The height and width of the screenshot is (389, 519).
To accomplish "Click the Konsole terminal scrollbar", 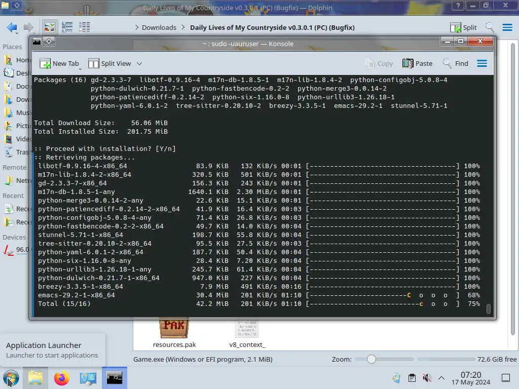I will (x=489, y=308).
